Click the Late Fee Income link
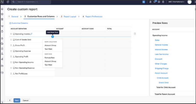Screen dimensions: 196x104 tap(162, 54)
